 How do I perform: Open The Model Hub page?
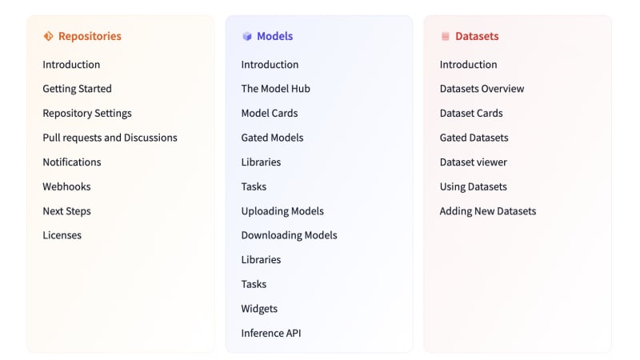pyautogui.click(x=275, y=89)
